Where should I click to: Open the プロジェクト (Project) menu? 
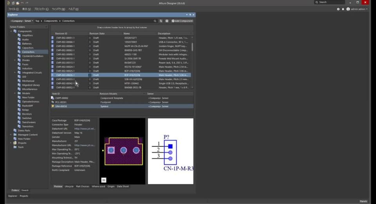[41, 9]
